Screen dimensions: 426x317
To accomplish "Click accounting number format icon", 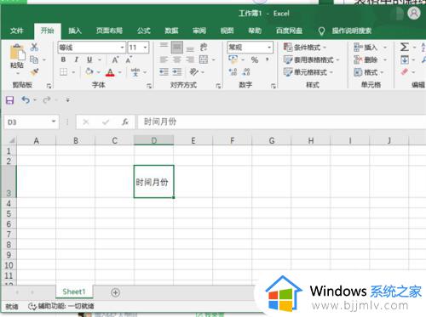I will click(233, 59).
